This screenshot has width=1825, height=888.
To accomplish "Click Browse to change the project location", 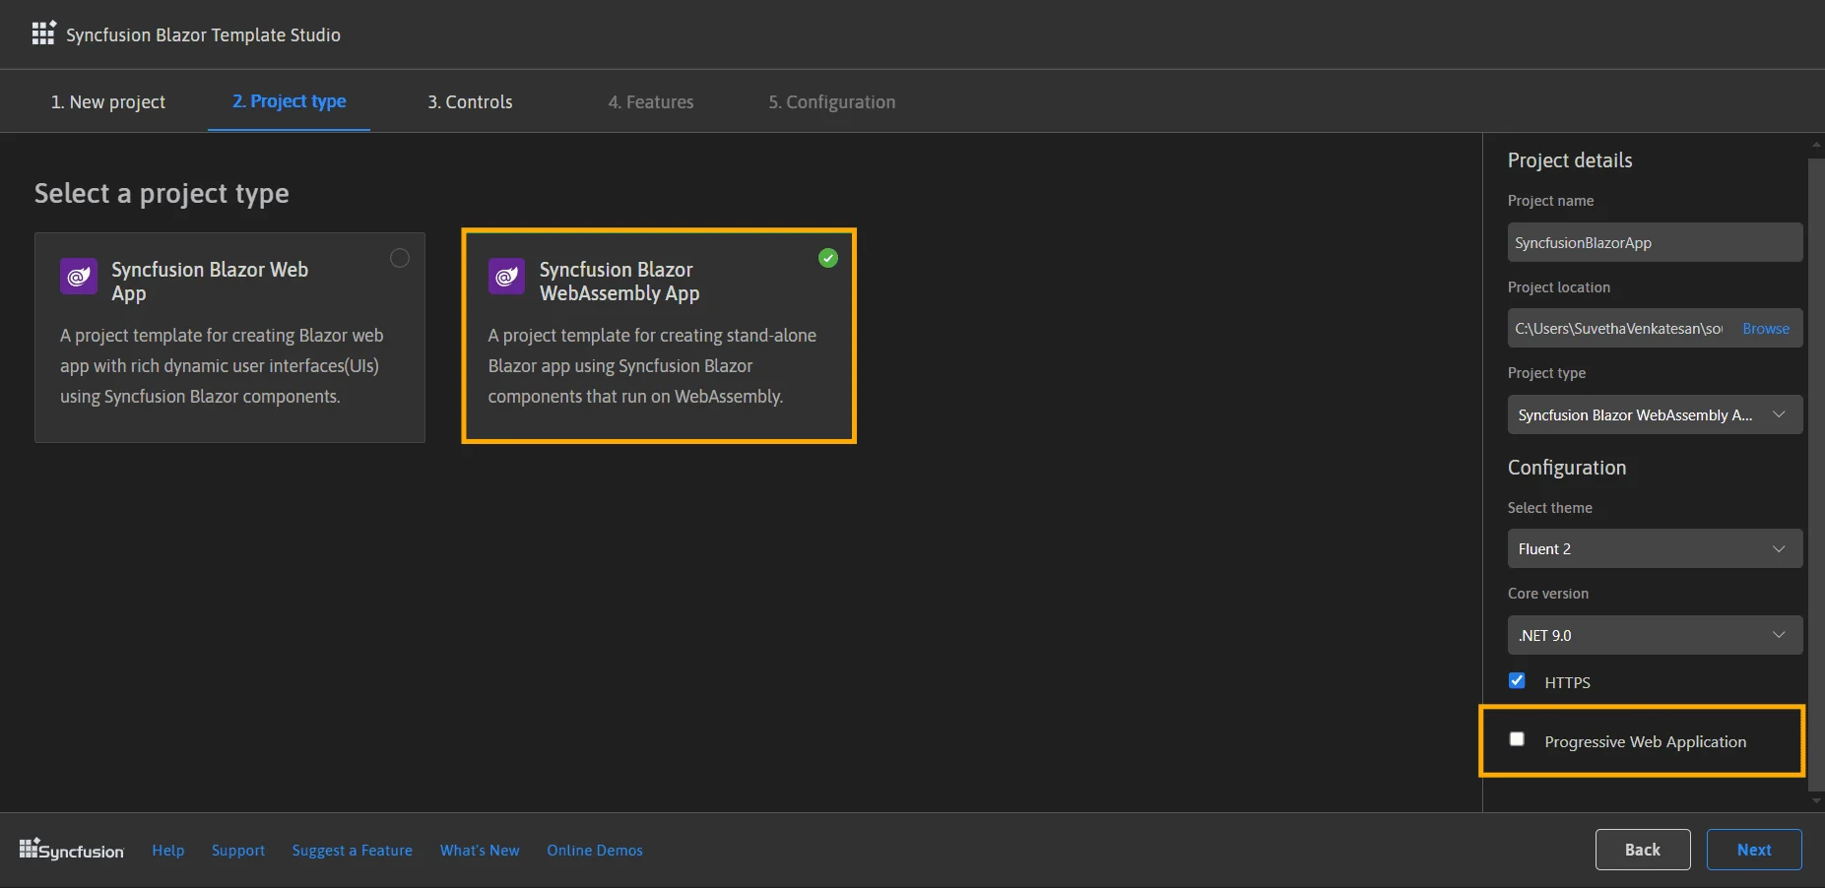I will pos(1764,328).
